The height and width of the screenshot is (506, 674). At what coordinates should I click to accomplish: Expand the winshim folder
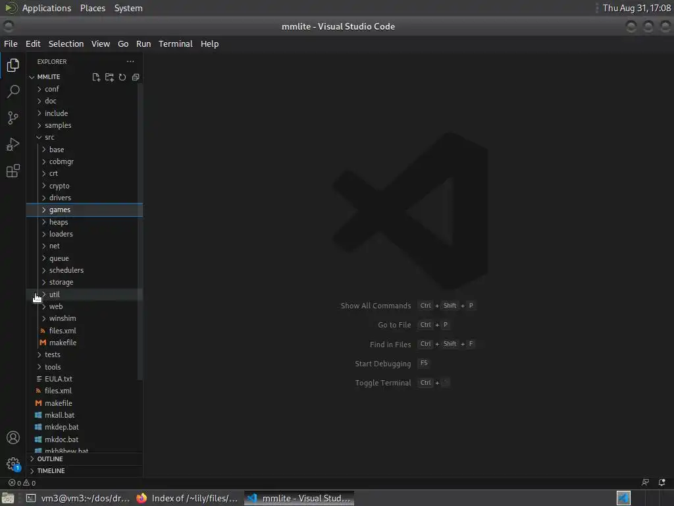coord(84,318)
